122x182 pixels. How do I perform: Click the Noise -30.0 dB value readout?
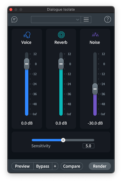[95, 123]
